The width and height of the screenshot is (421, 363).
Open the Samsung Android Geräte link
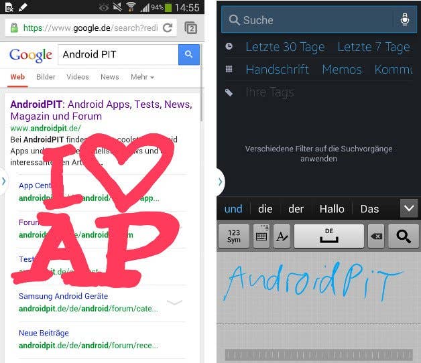click(x=64, y=296)
